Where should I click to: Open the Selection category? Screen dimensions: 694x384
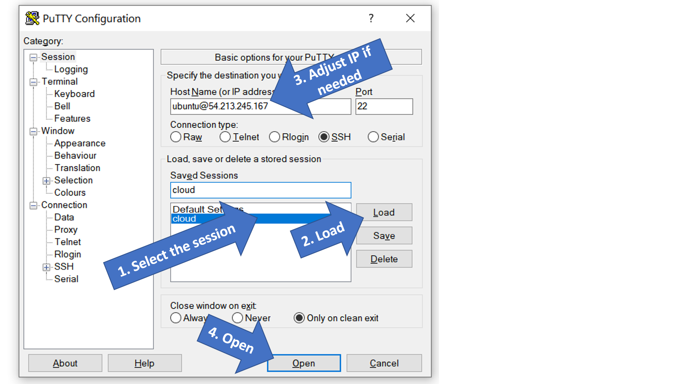click(73, 180)
